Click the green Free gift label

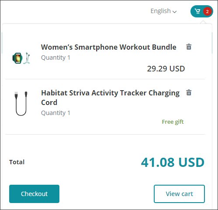(173, 122)
